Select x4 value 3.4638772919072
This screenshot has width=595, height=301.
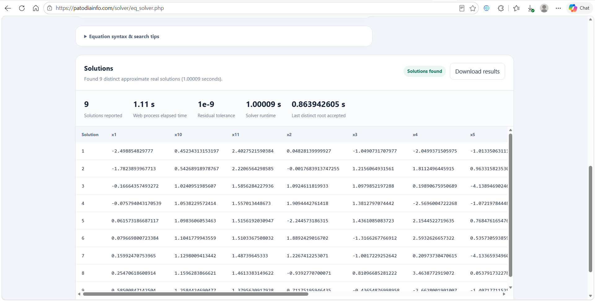(x=433, y=273)
